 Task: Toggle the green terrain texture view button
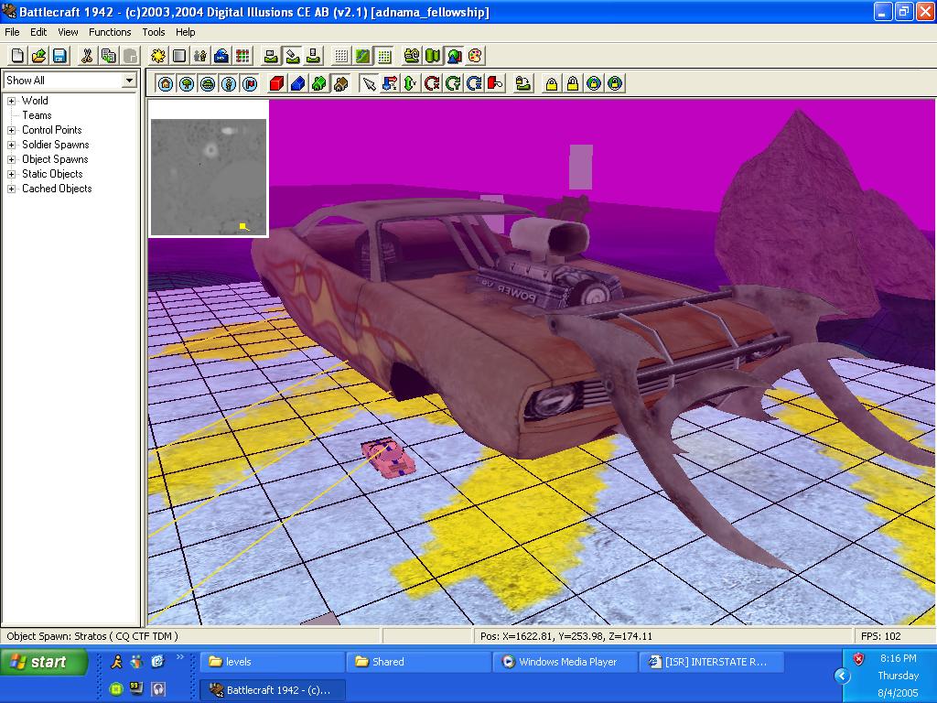click(x=362, y=56)
